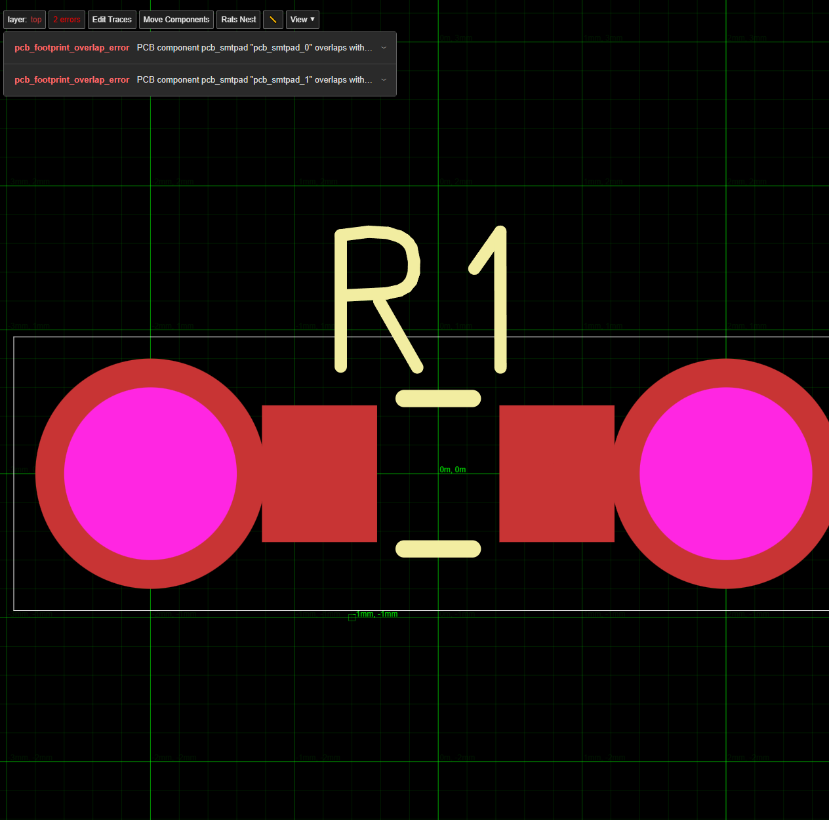Enable Move Components mode
829x820 pixels.
176,20
